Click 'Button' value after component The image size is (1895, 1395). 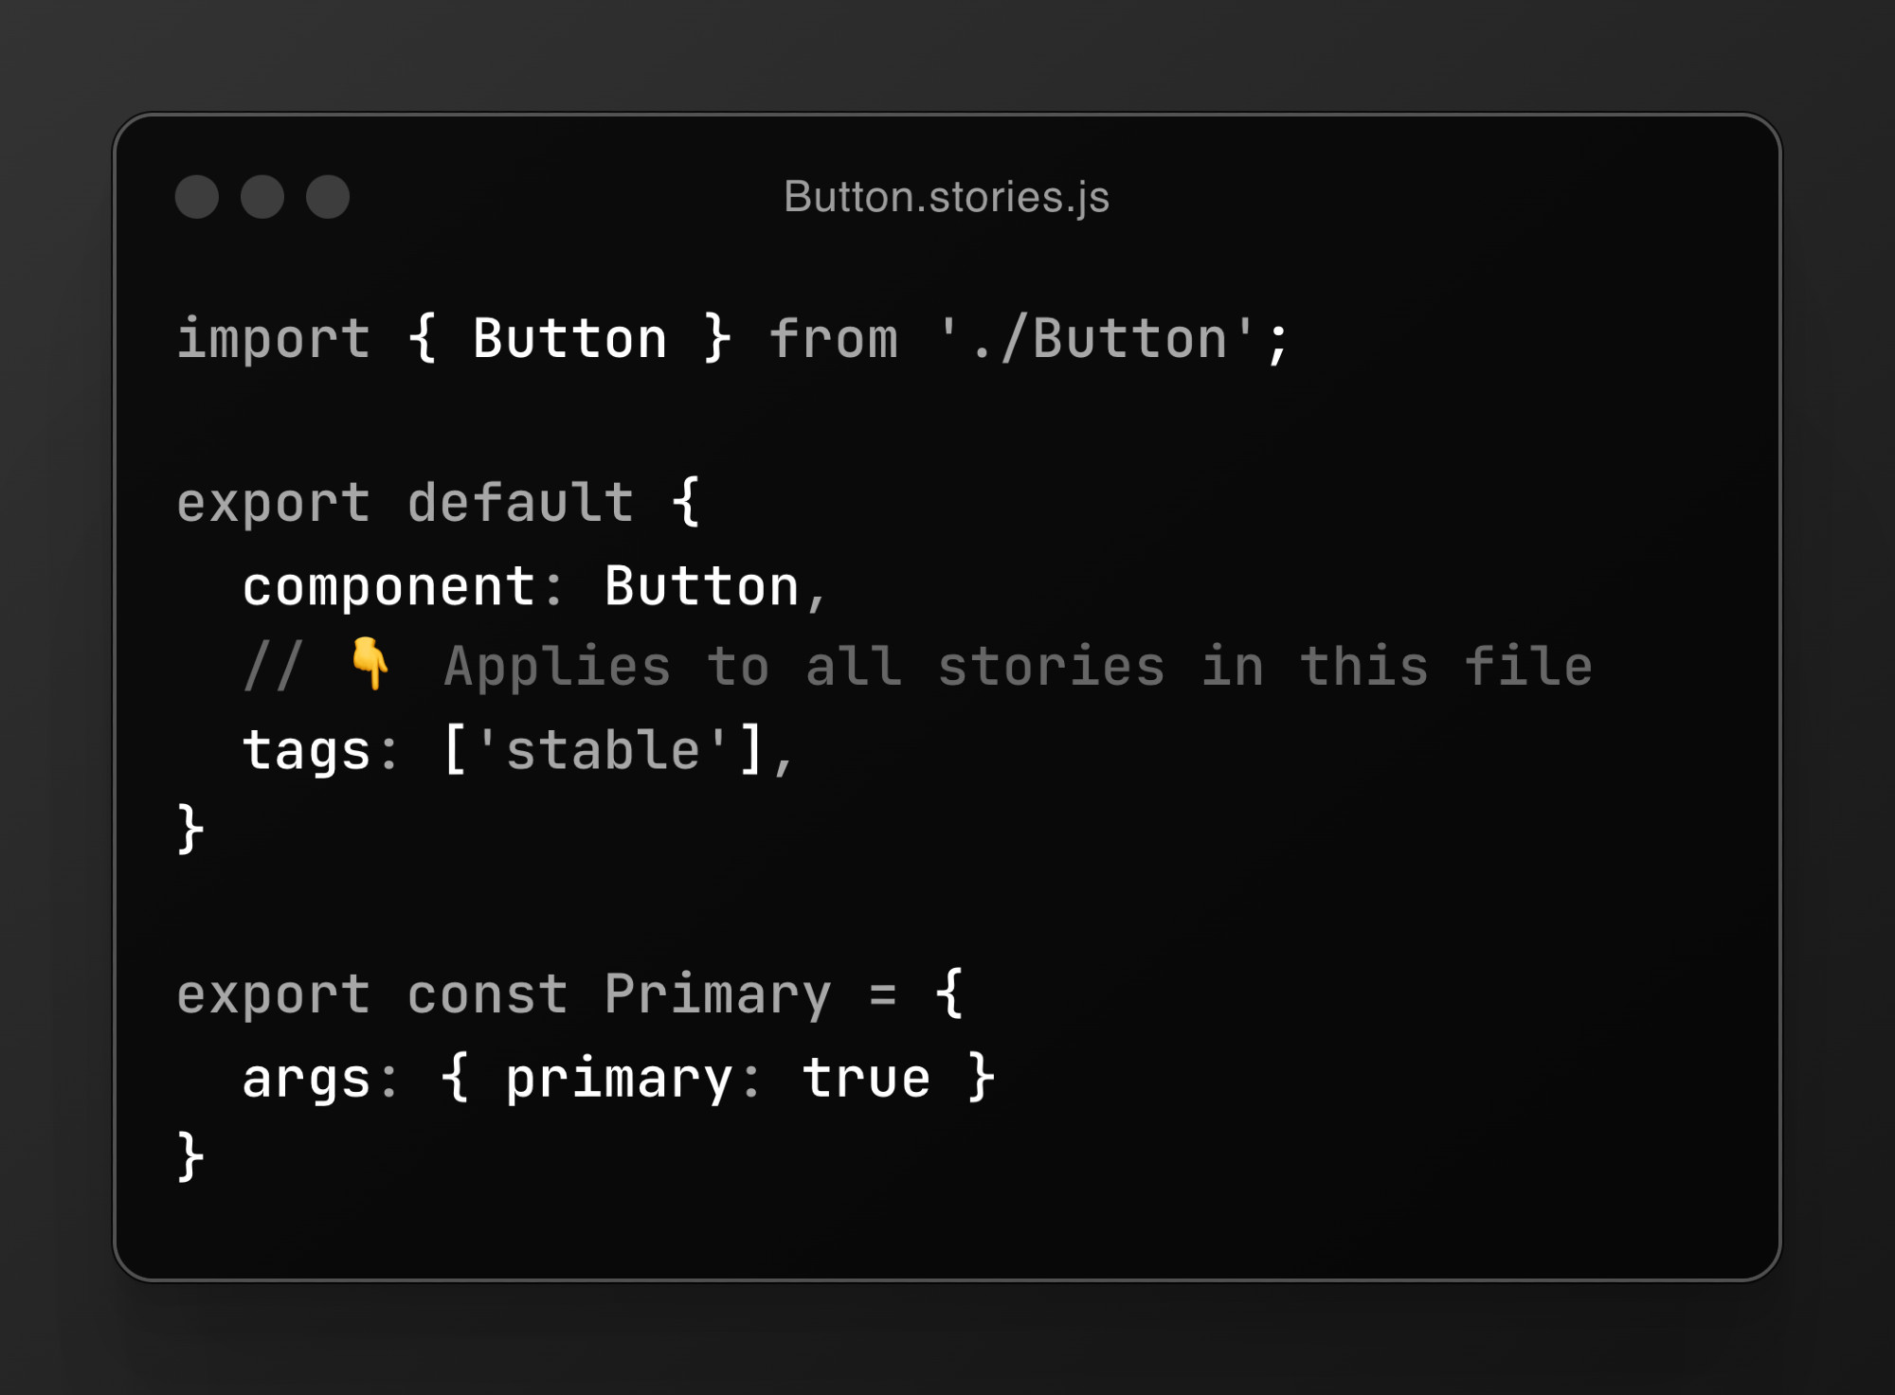click(702, 587)
